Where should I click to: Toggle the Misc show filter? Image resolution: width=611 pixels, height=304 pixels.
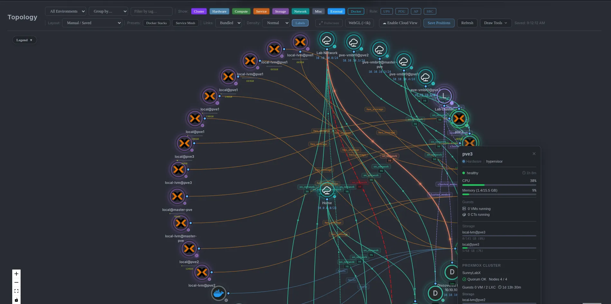tap(319, 11)
